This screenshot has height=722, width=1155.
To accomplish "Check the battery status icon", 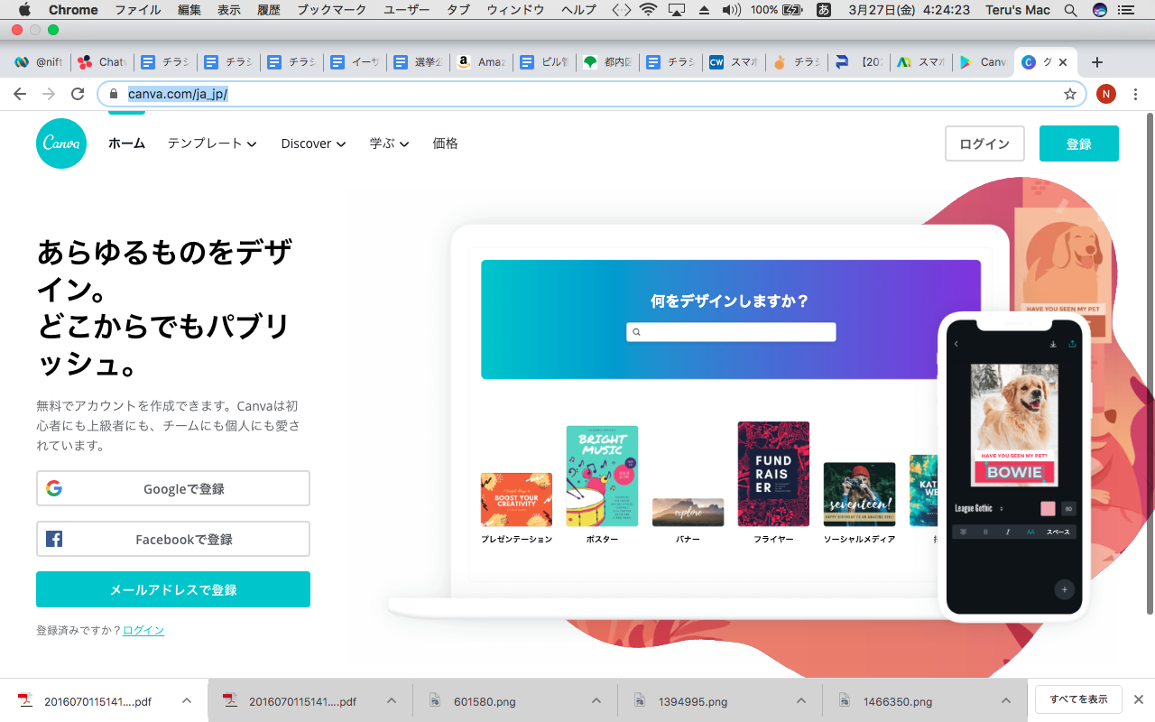I will tap(792, 10).
